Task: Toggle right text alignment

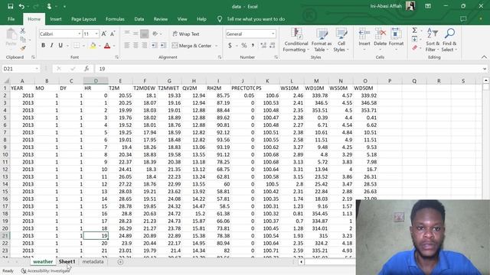Action: (145, 46)
